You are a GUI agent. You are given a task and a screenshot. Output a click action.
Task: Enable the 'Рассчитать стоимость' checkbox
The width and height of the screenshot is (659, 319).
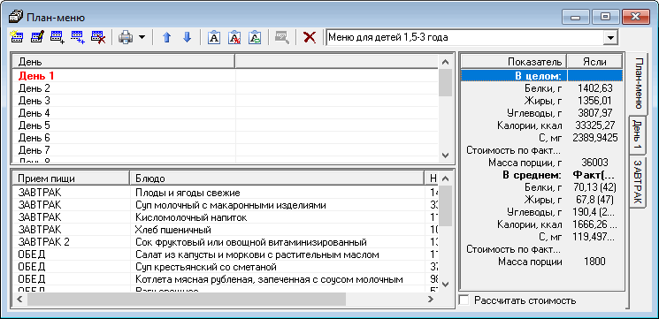coord(464,300)
